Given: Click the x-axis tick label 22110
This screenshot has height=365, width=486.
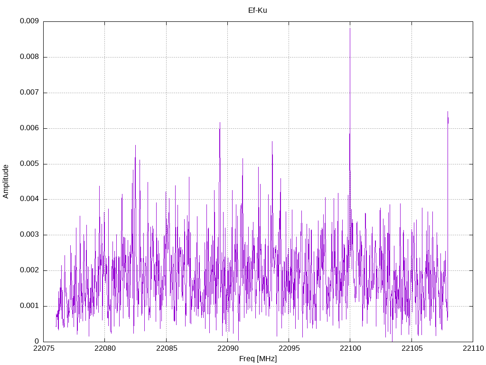Looking at the screenshot, I should click(x=473, y=348).
